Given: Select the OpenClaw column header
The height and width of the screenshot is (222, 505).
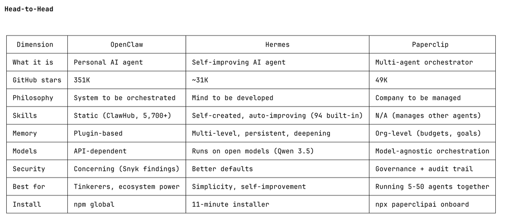Looking at the screenshot, I should pyautogui.click(x=126, y=45).
